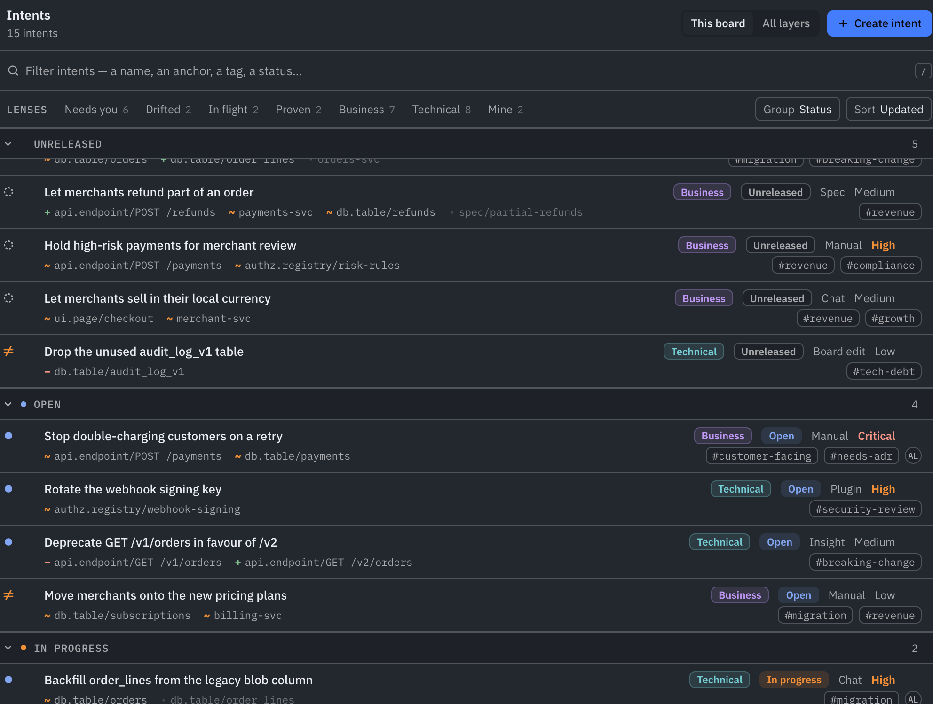The width and height of the screenshot is (933, 704).
Task: Click anchor authz.registry/risk-rules
Action: 322,266
